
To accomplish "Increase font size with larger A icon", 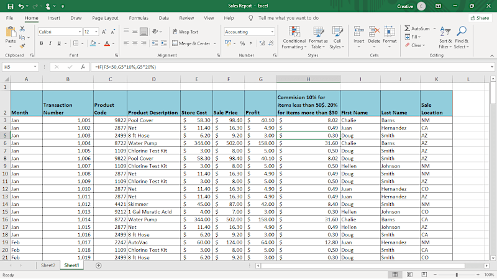I will tap(104, 32).
